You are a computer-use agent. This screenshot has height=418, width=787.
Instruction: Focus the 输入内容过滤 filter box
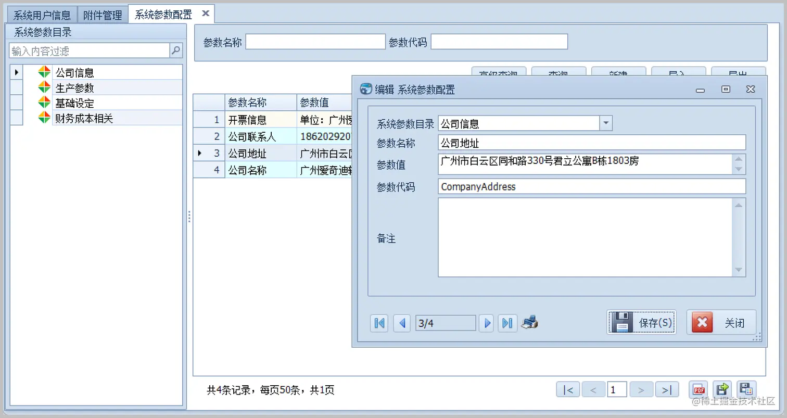coord(90,50)
